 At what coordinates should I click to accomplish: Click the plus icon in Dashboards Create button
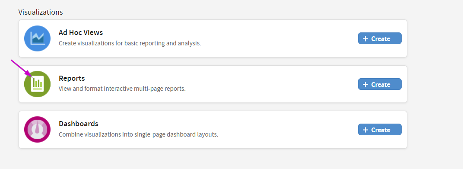365,130
